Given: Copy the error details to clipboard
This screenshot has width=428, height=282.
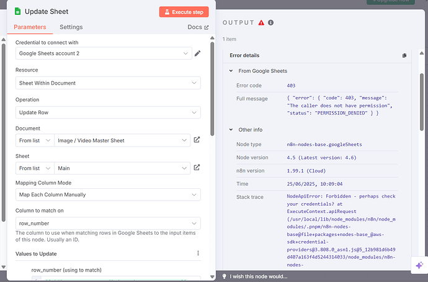Looking at the screenshot, I should (x=404, y=55).
